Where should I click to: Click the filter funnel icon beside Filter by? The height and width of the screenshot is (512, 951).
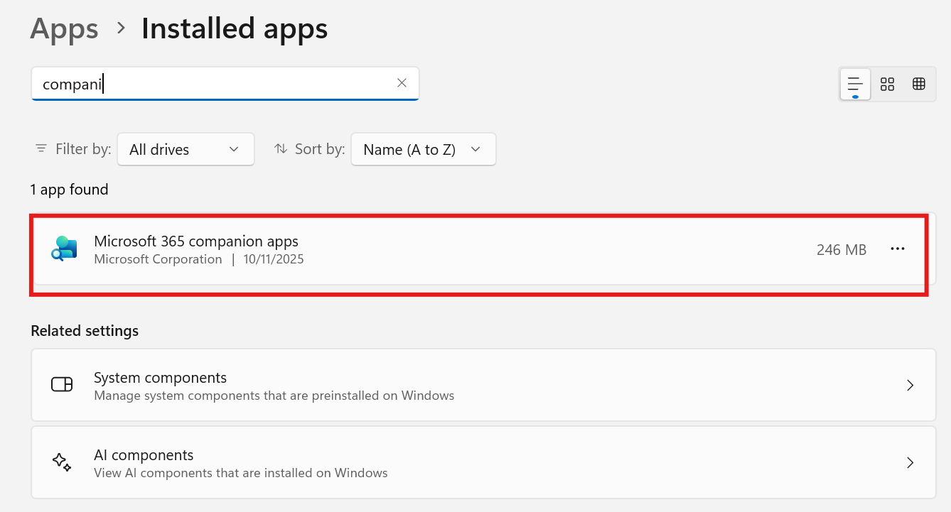41,149
